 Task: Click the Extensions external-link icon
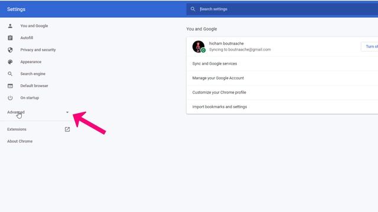click(67, 130)
